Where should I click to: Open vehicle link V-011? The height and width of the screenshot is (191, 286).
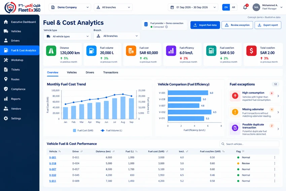(x=53, y=181)
